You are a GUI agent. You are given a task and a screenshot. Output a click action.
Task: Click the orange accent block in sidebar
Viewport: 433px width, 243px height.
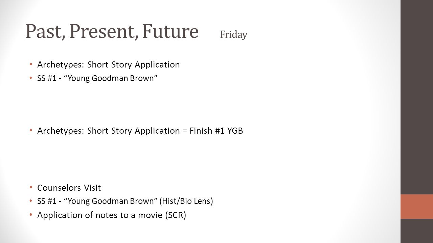(x=417, y=206)
